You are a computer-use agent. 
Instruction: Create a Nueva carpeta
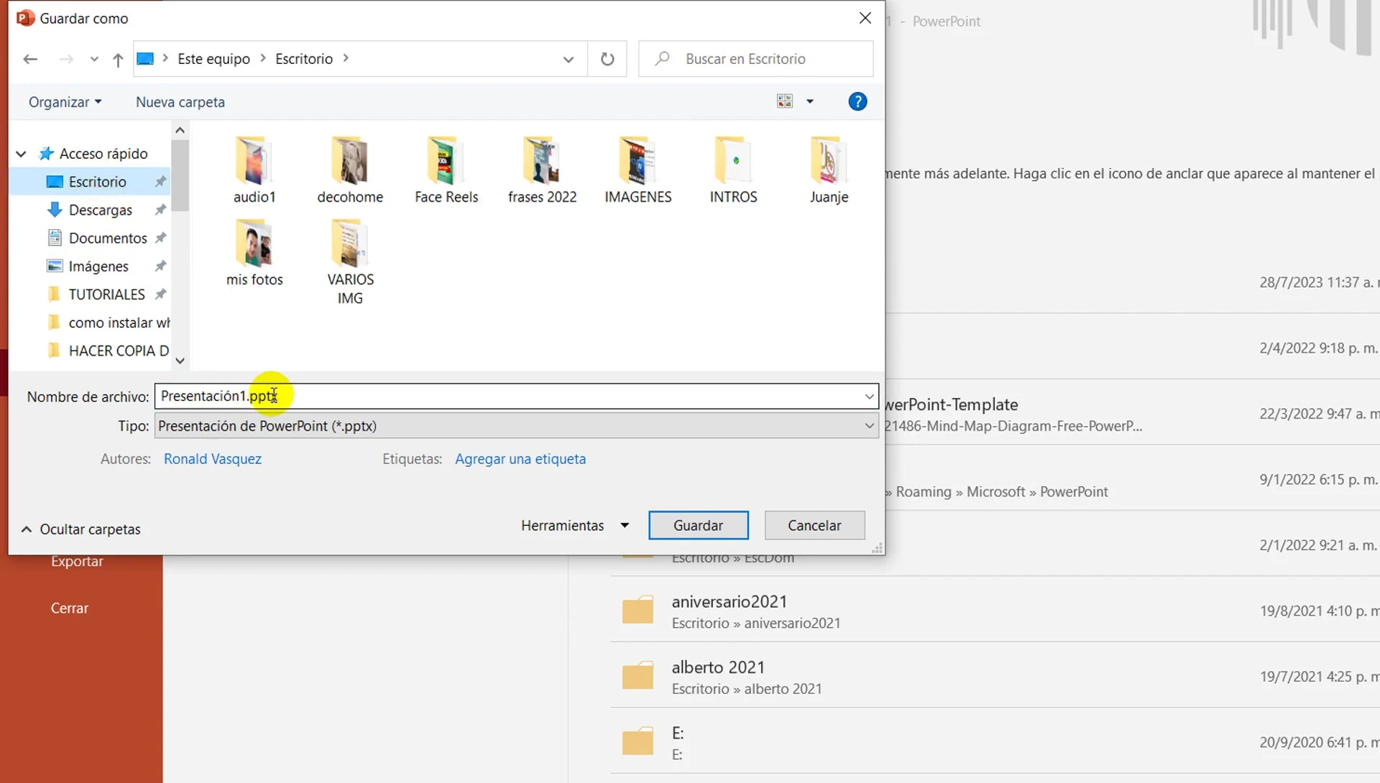pyautogui.click(x=180, y=102)
